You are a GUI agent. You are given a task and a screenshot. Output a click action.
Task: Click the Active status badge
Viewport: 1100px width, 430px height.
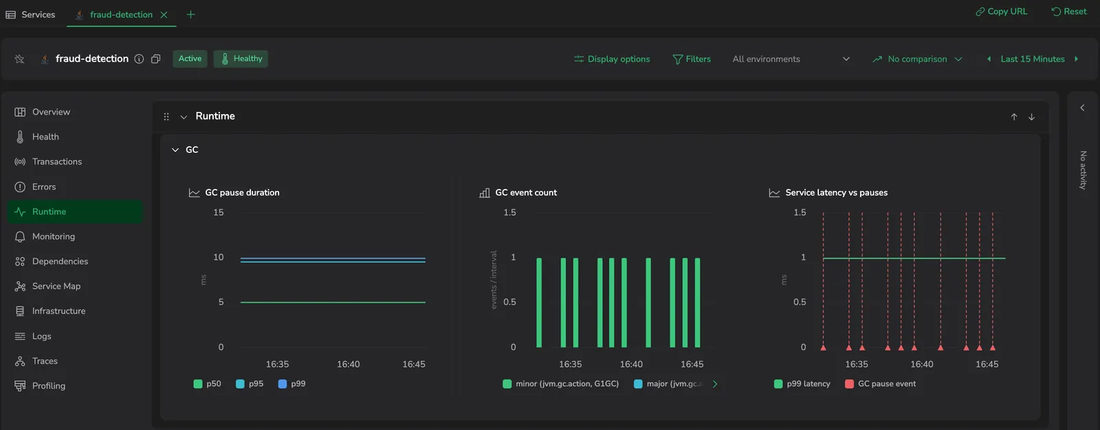[x=190, y=59]
